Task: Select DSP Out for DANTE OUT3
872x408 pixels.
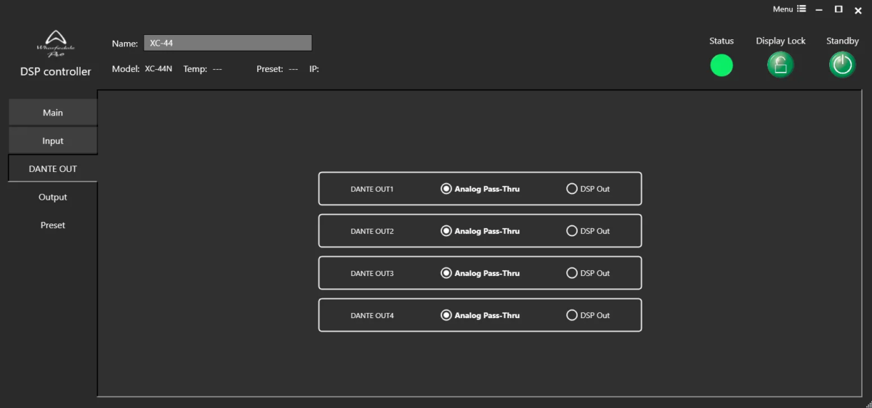Action: tap(572, 273)
